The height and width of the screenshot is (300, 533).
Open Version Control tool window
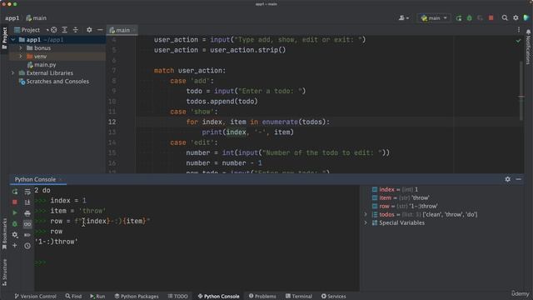[35, 297]
